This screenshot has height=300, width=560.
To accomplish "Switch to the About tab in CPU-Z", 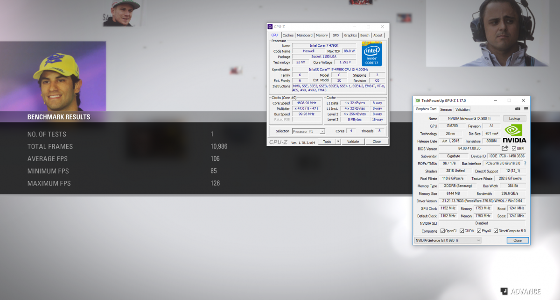I will pyautogui.click(x=378, y=35).
